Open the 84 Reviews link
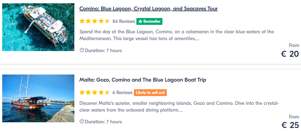This screenshot has width=301, height=131. 124,21
